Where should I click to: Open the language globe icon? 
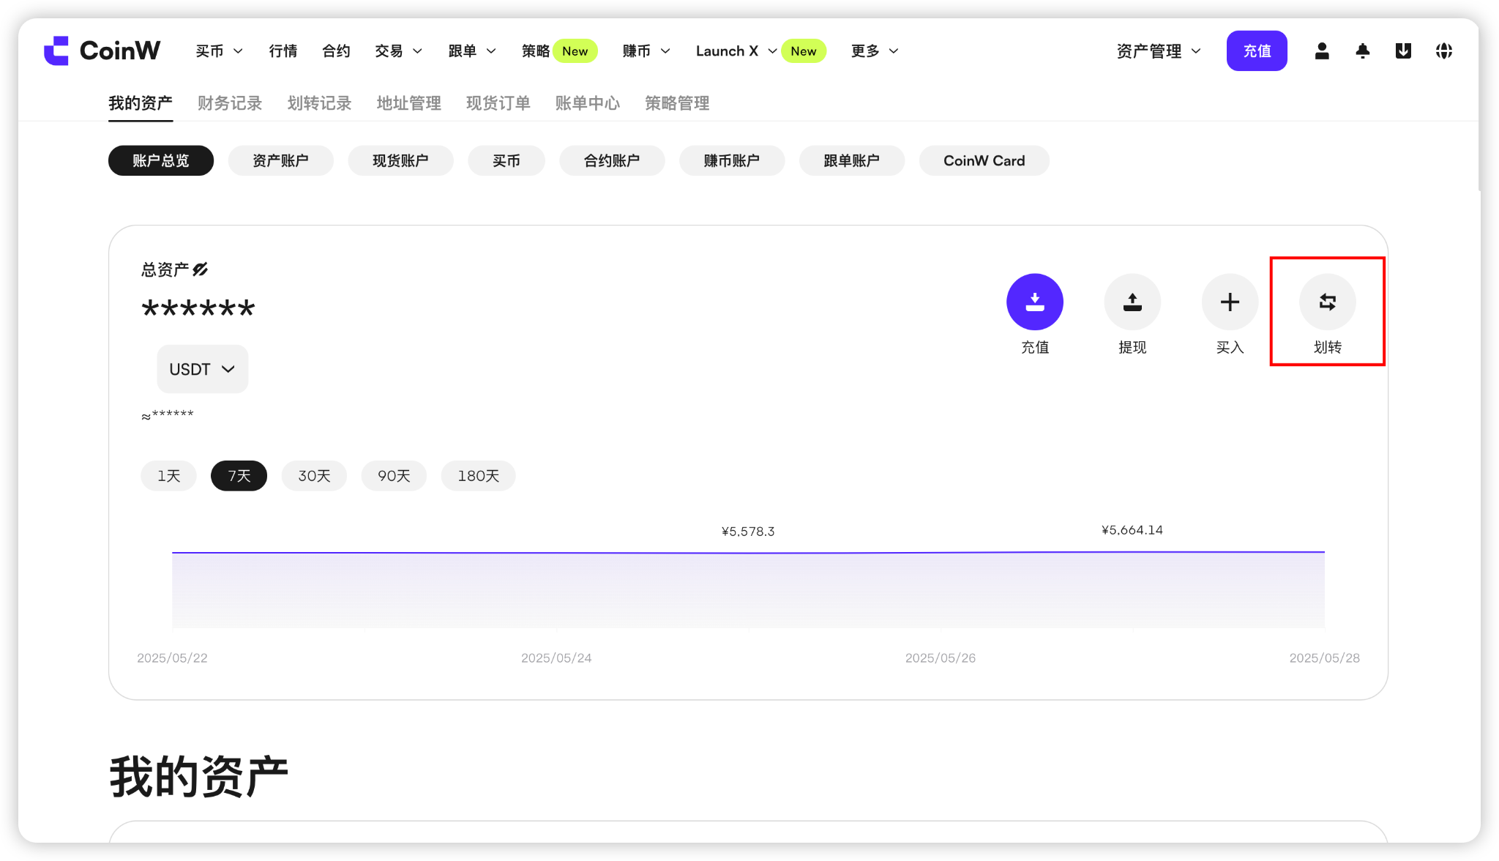[1444, 51]
